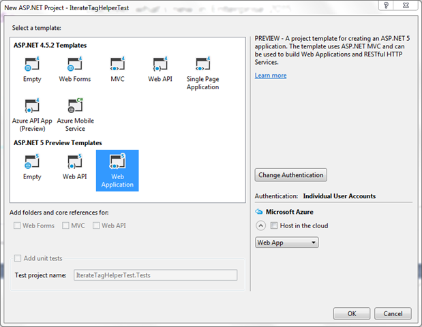Select the ASP.NET 4.5.2 Empty template icon

point(32,64)
